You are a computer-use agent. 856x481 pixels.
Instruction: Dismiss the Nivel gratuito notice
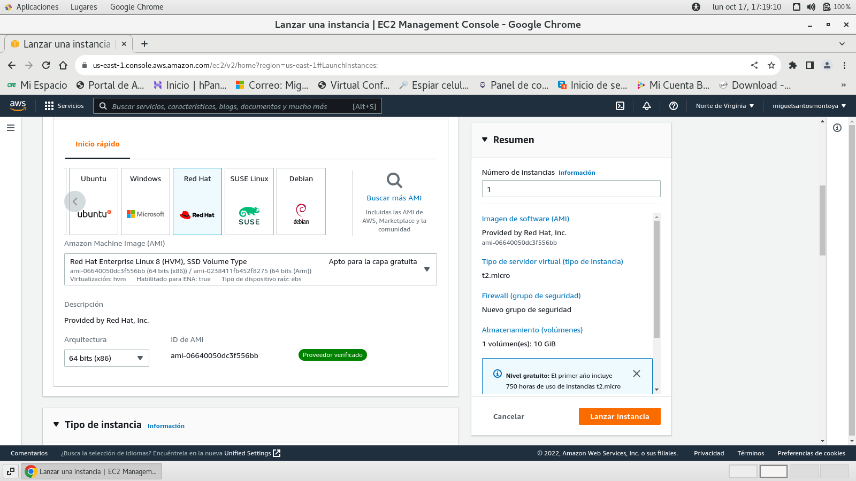coord(637,374)
